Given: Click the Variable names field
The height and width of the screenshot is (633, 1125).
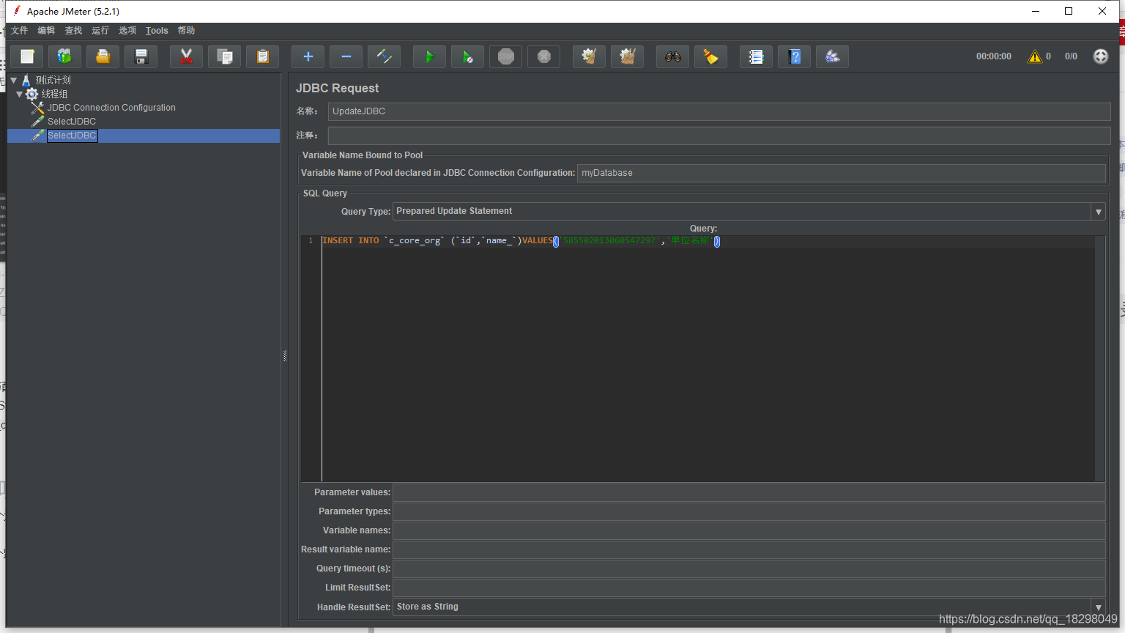Looking at the screenshot, I should [749, 530].
